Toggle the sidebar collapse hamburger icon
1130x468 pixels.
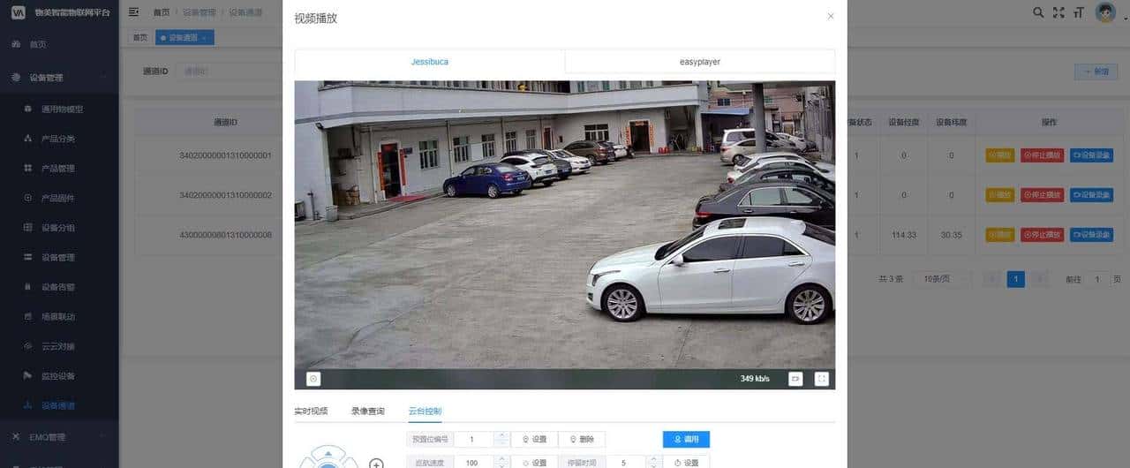[x=133, y=12]
